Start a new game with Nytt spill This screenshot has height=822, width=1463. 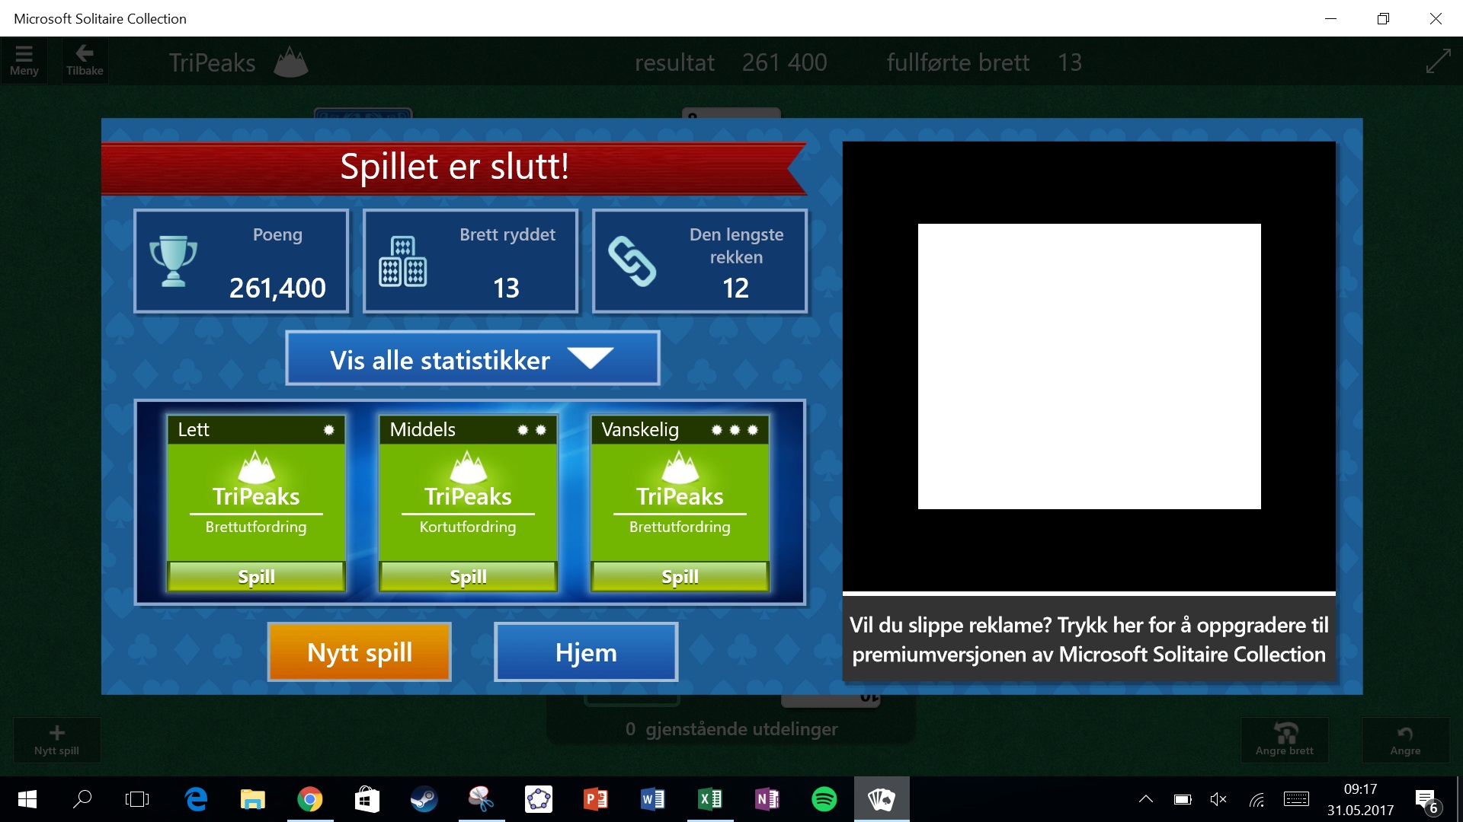360,652
